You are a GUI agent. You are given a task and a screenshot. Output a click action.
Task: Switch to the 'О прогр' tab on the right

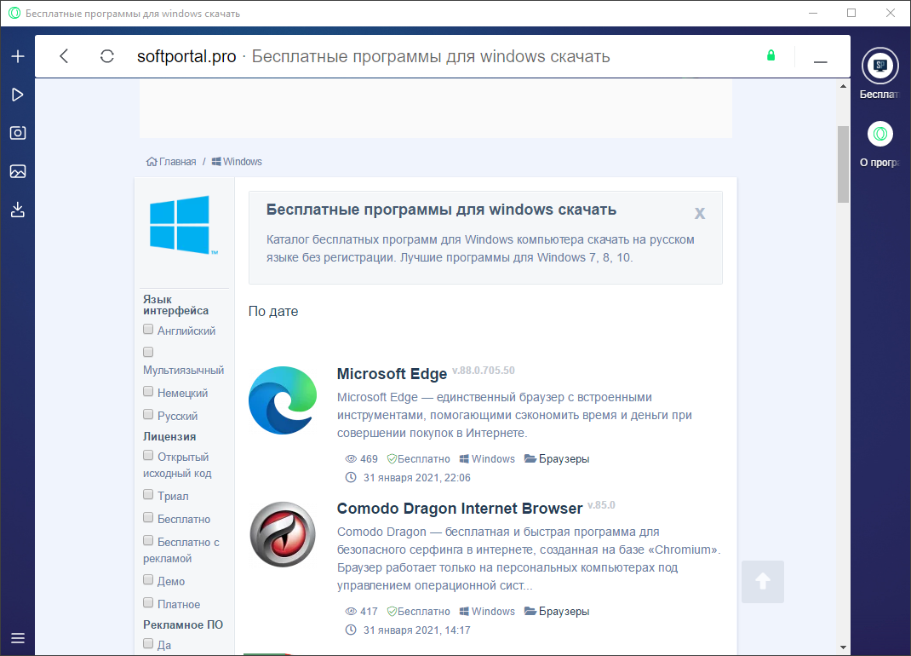(x=880, y=135)
